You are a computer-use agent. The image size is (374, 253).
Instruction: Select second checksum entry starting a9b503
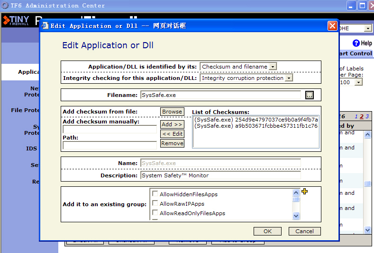tap(256, 126)
